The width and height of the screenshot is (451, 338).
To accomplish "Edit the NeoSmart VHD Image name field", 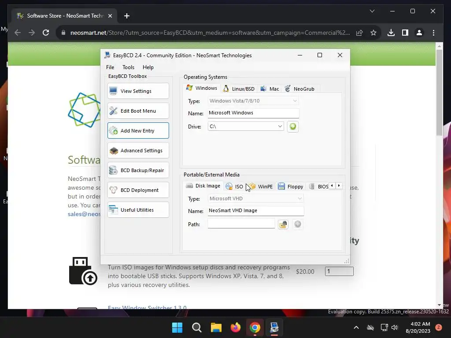I will (255, 211).
